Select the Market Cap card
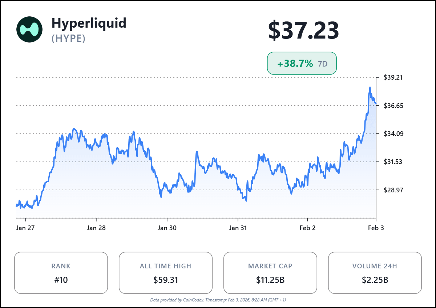The width and height of the screenshot is (436, 308). [270, 273]
